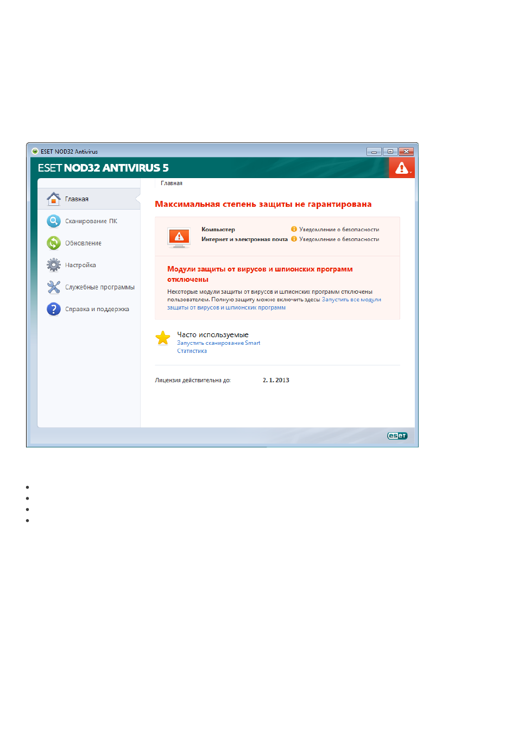518x733 pixels.
Task: Click the ESET logo at bottom right
Action: pos(397,435)
